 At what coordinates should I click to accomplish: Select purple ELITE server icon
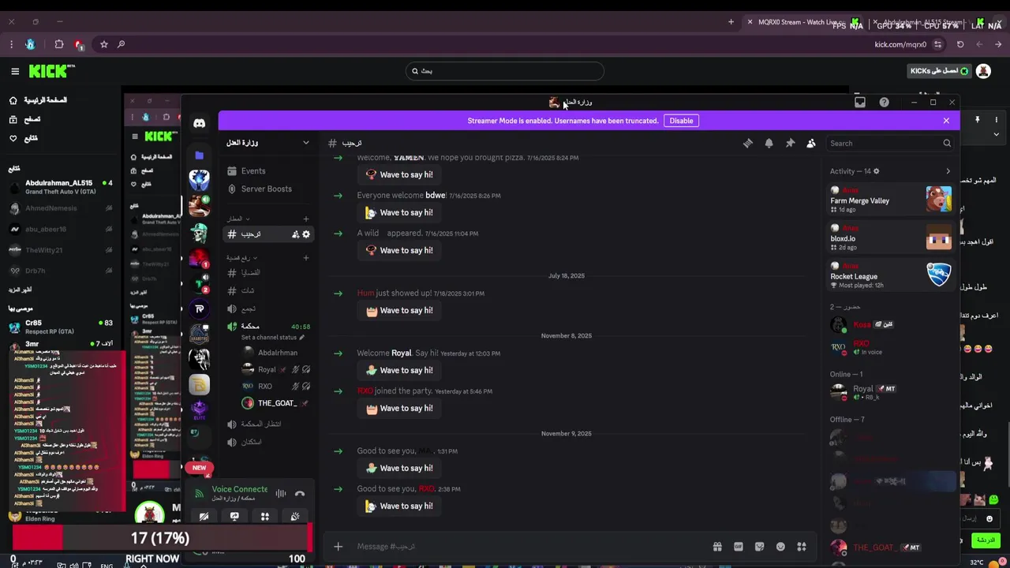coord(199,409)
